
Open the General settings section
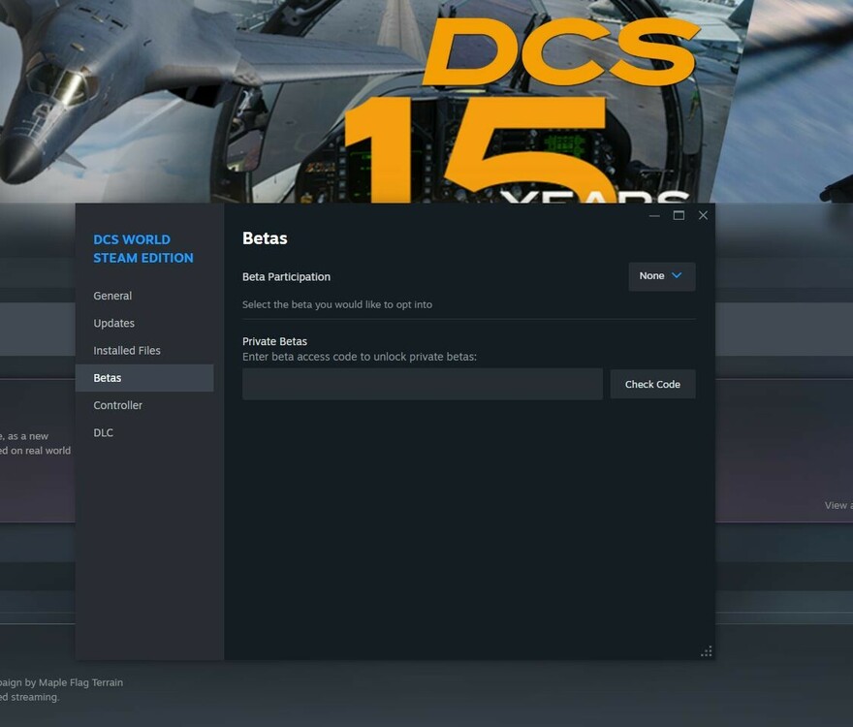click(x=112, y=296)
